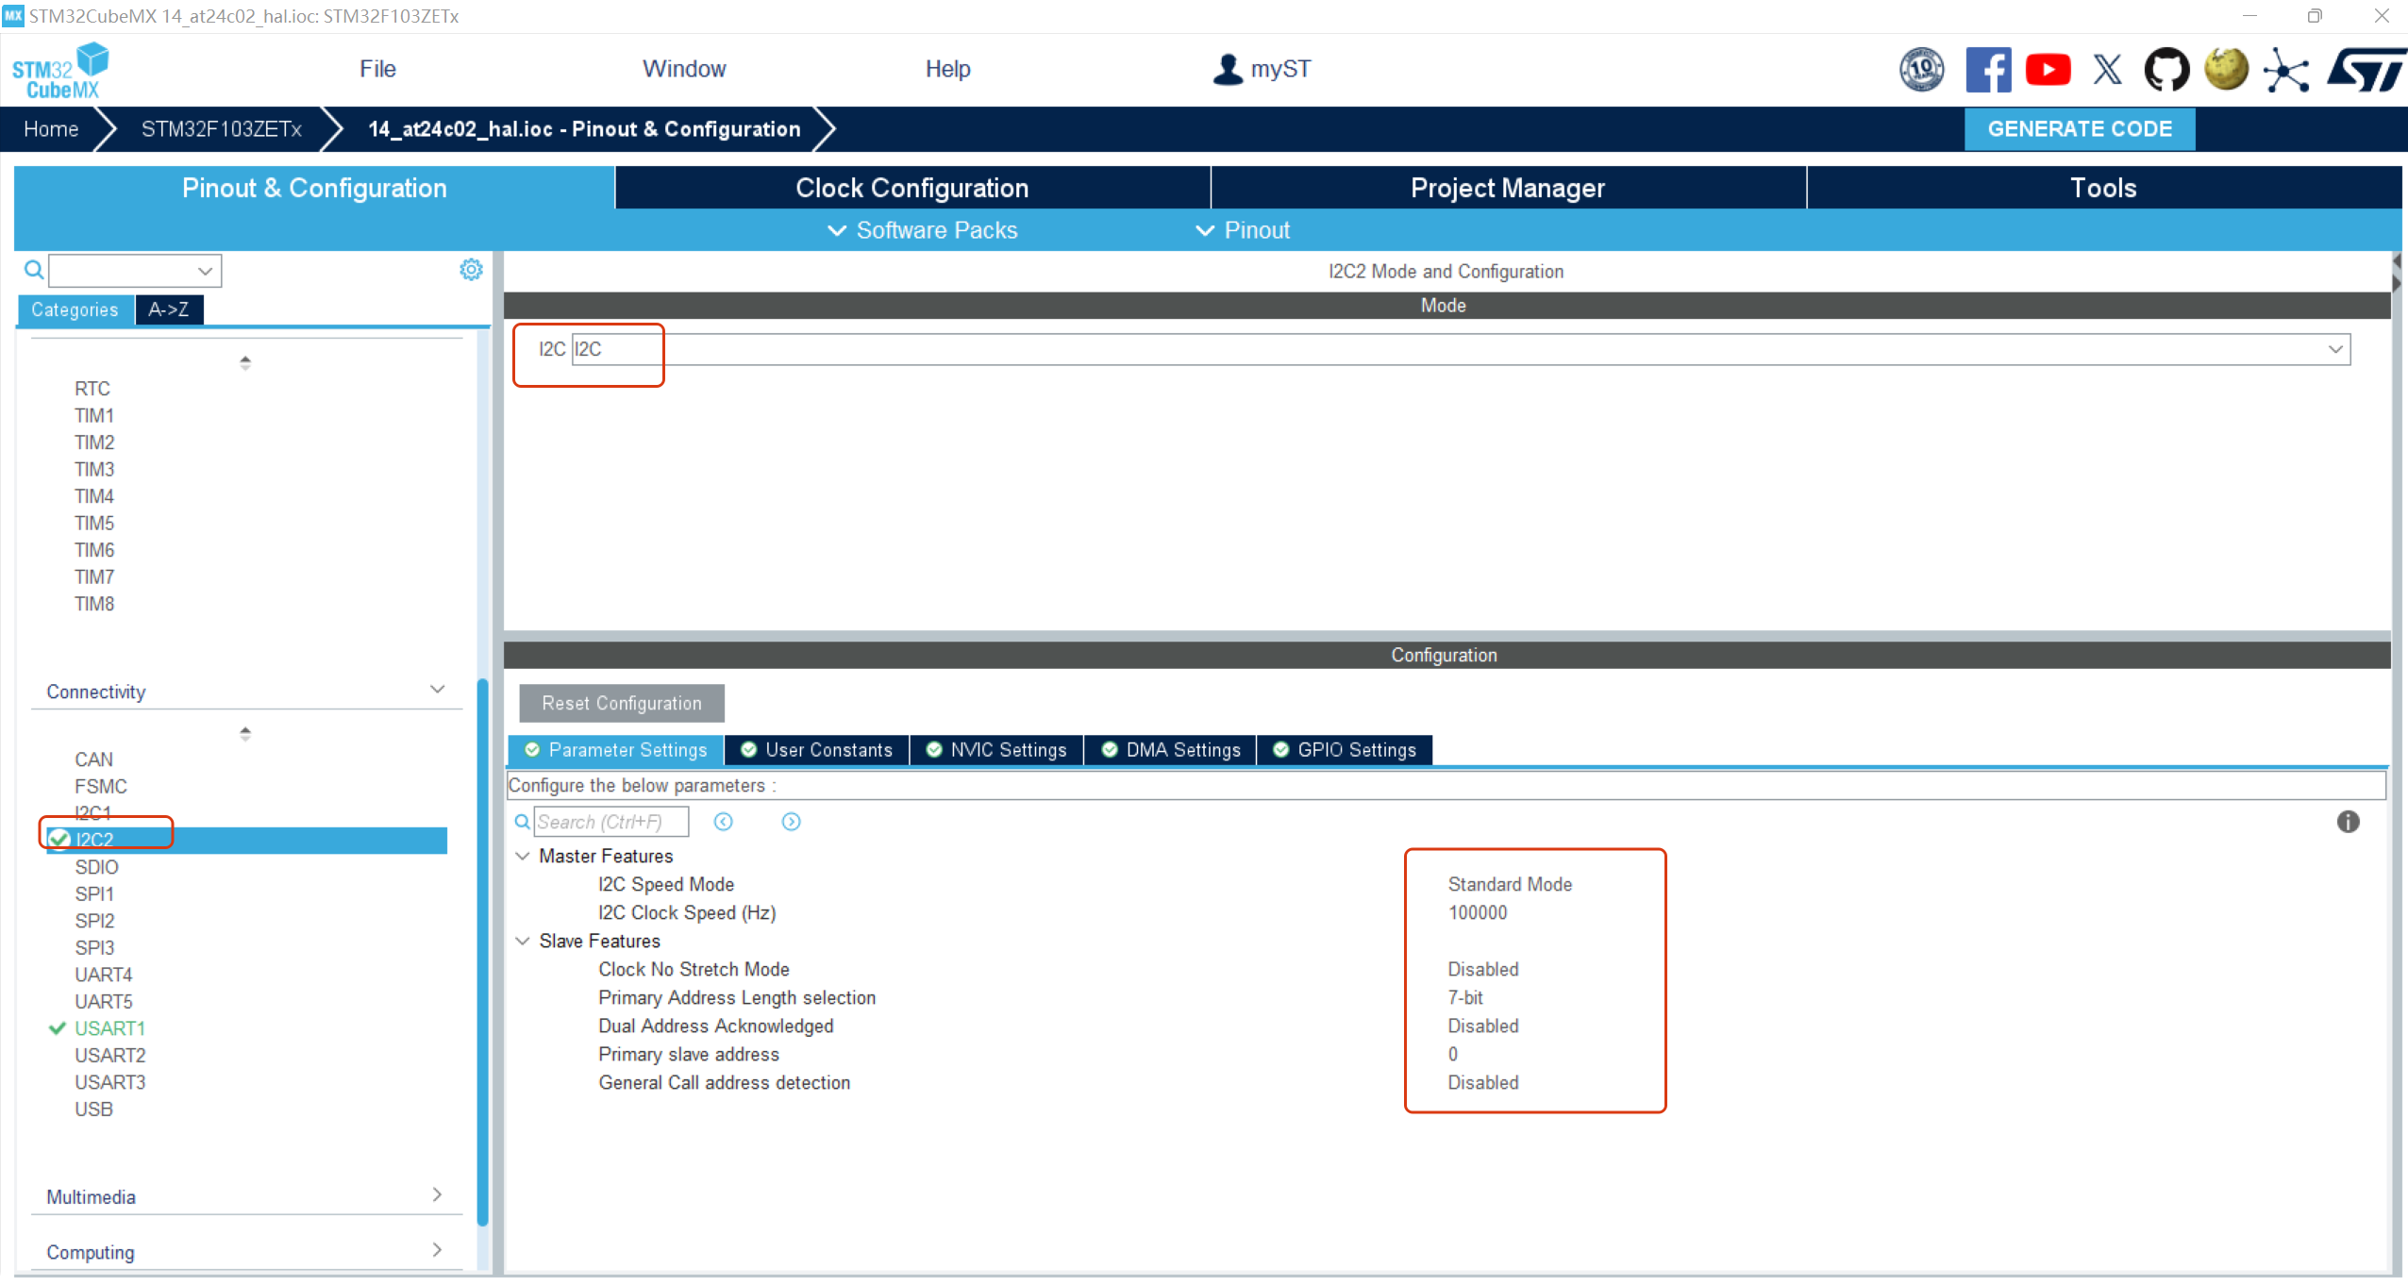Switch to Clock Configuration tab
The height and width of the screenshot is (1285, 2408).
coord(912,188)
